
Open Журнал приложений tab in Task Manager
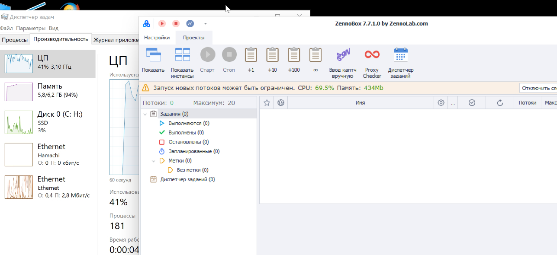(x=115, y=40)
